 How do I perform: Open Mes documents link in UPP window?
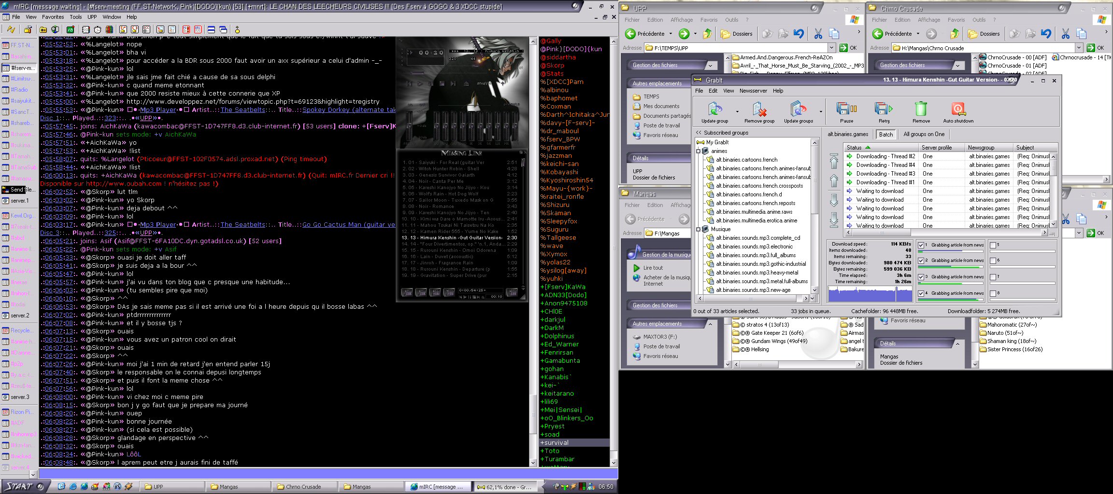coord(661,106)
